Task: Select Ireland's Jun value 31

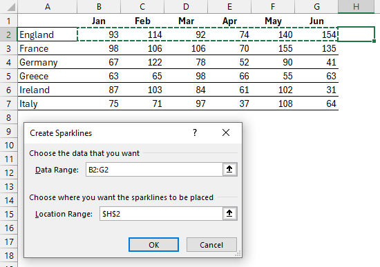Action: 316,90
